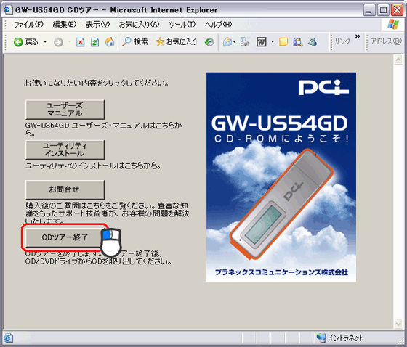Click the scrollbar down arrow
The height and width of the screenshot is (347, 407).
click(x=398, y=323)
